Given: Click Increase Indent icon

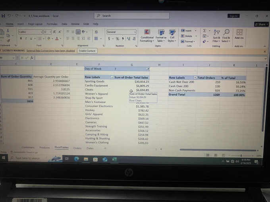Looking at the screenshot, I should coord(89,38).
